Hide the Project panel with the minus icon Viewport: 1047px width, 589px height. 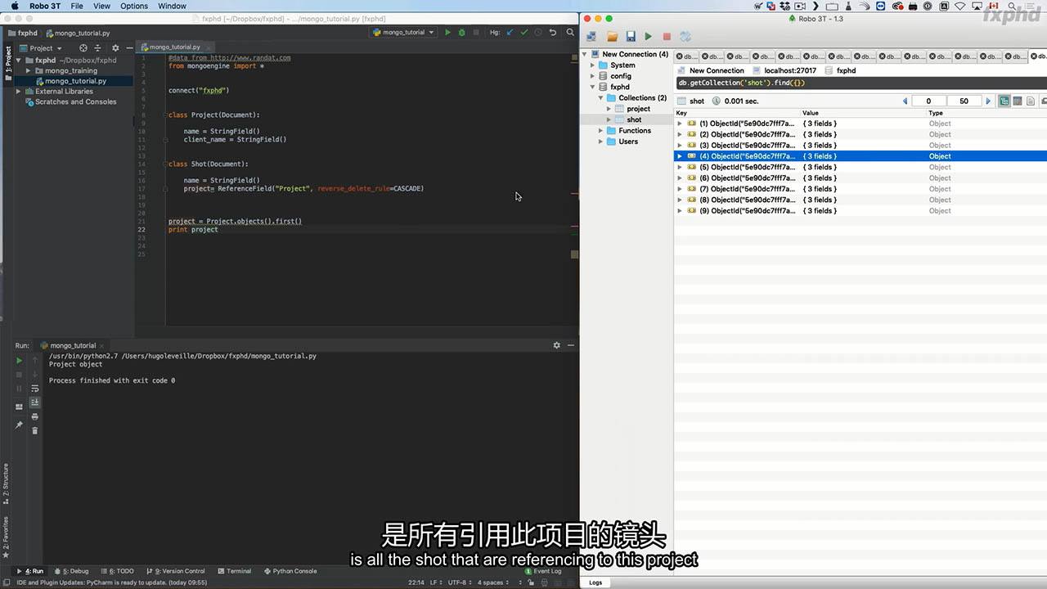tap(129, 48)
